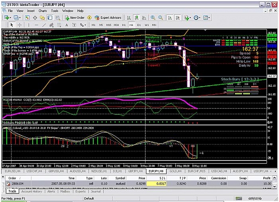Screen dimensions: 279x202
Task: Draw a vertical line tool
Action: (x=29, y=25)
